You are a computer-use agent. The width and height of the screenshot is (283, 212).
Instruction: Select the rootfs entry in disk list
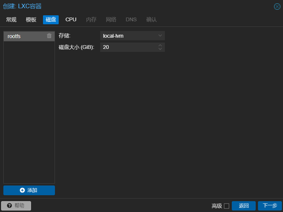coord(24,36)
